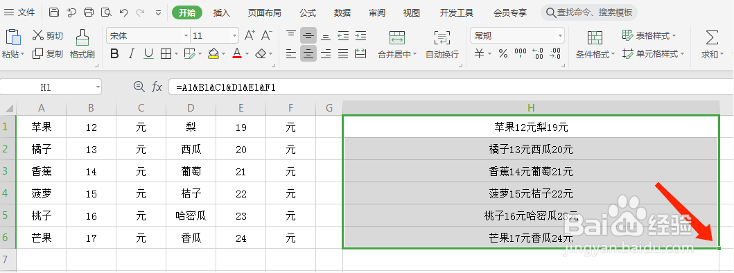This screenshot has width=734, height=273.
Task: Click the Copy (复制) button
Action: tap(47, 54)
